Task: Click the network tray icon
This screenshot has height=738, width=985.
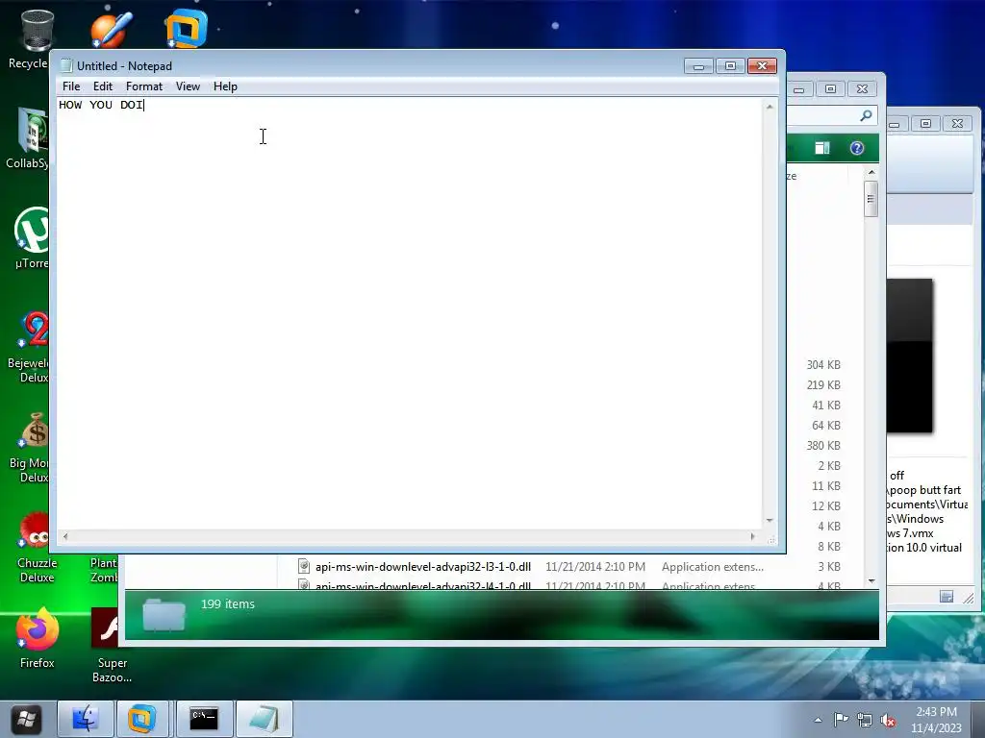Action: point(865,721)
